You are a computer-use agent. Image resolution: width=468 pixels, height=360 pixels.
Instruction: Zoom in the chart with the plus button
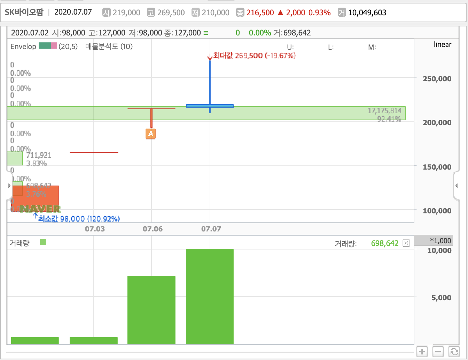point(422,352)
